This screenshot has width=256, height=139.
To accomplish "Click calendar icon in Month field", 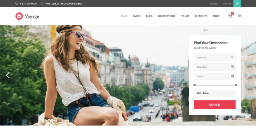I will point(232,76).
